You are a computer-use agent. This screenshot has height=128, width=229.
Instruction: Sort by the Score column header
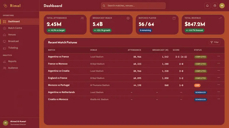pyautogui.click(x=176, y=50)
